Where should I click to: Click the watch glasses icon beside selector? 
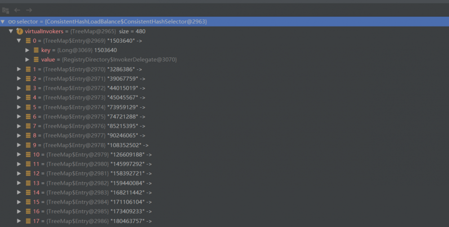pos(11,22)
